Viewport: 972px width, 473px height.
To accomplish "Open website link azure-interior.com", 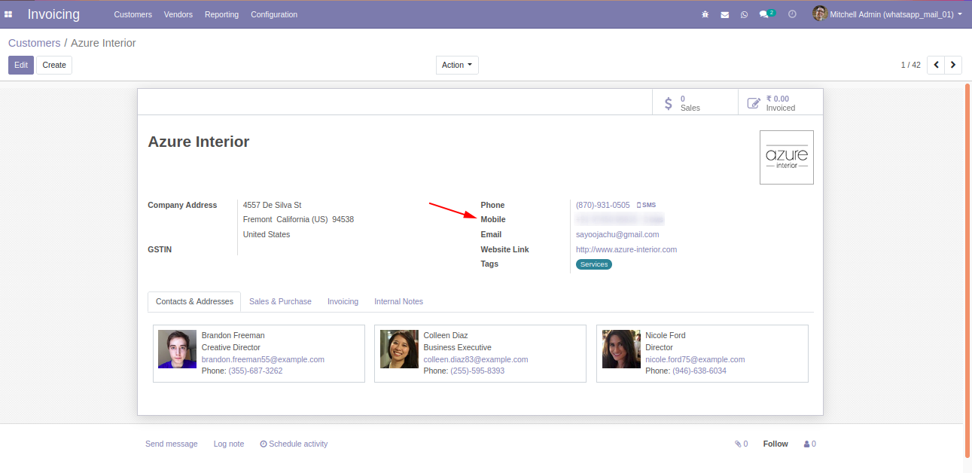I will pyautogui.click(x=626, y=249).
